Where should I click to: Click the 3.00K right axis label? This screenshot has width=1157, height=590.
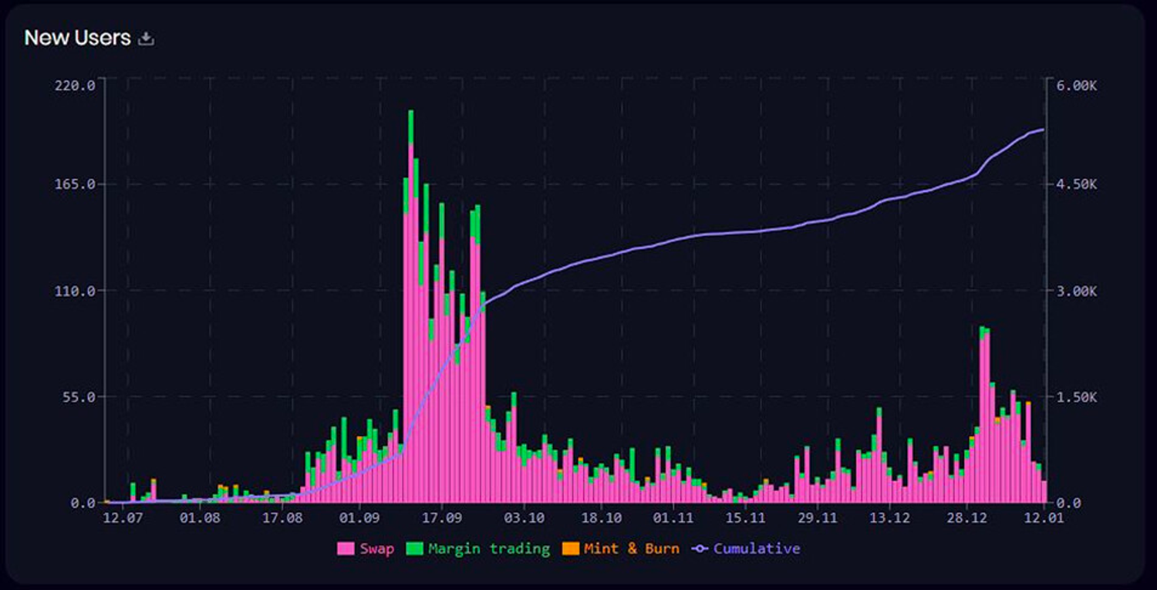click(1077, 291)
